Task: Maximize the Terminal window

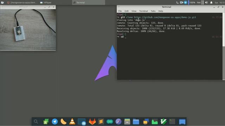Action: tap(218, 7)
